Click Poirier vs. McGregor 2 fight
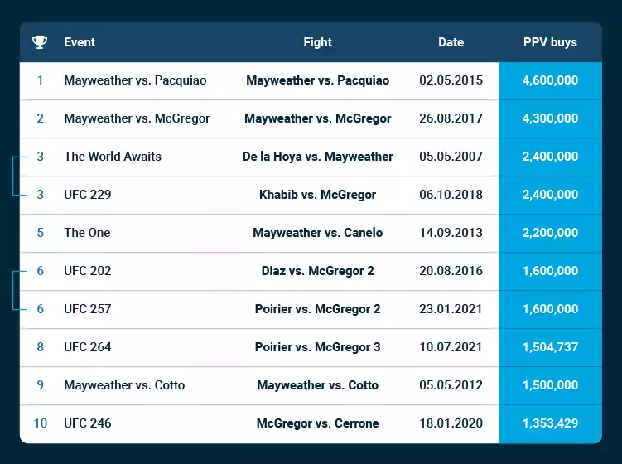The image size is (622, 464). (x=318, y=309)
